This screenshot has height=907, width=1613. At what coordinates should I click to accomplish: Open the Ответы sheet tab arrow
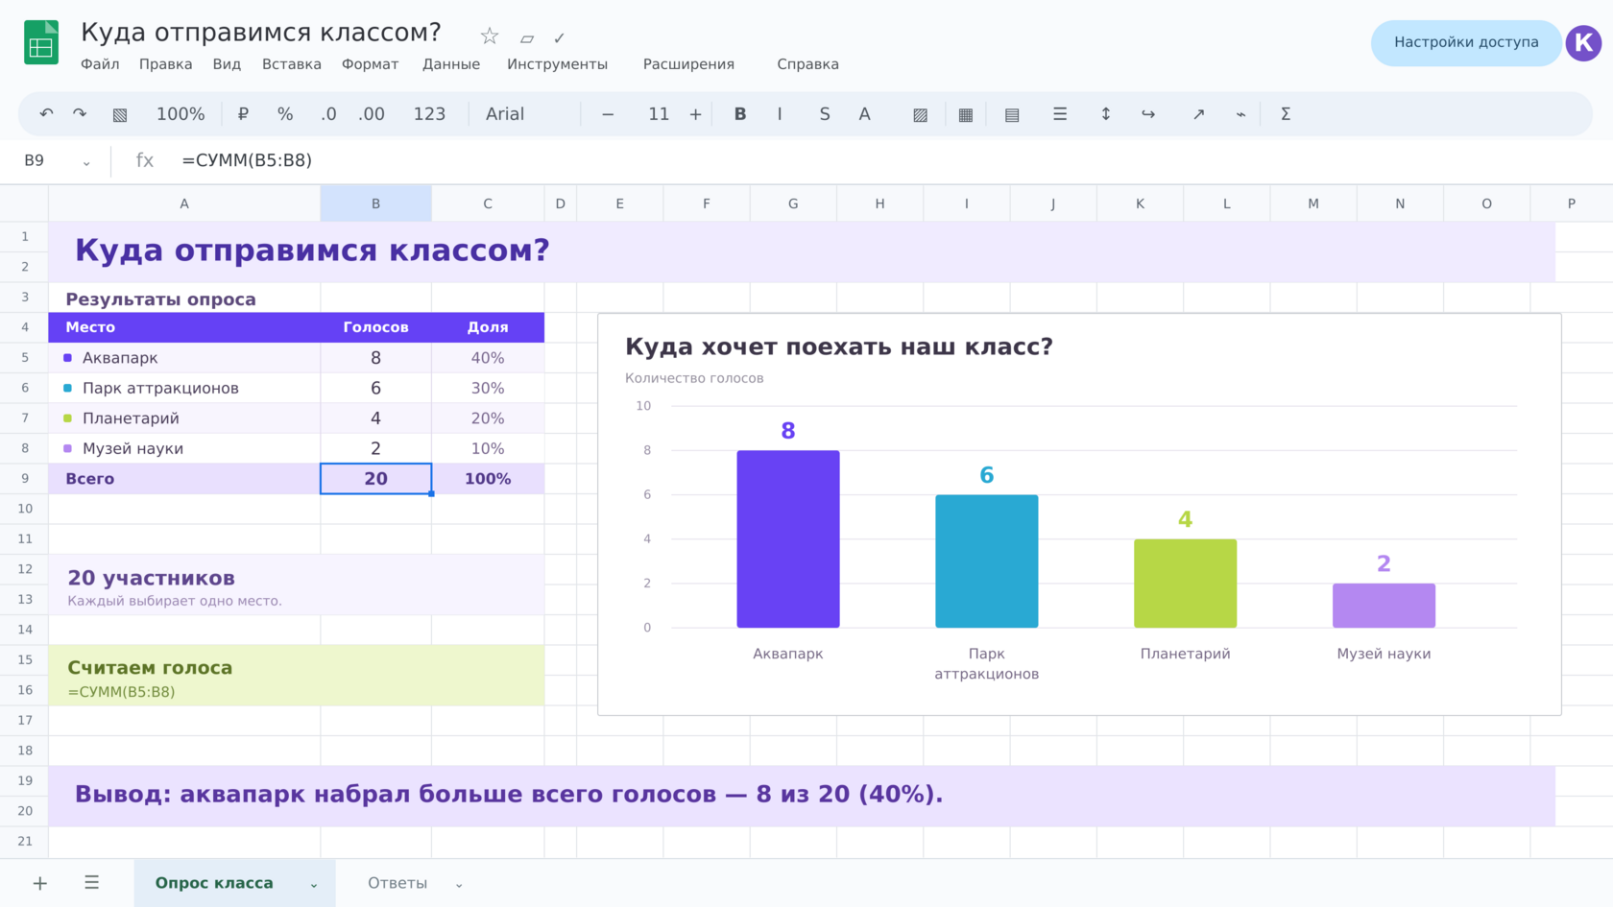tap(459, 884)
